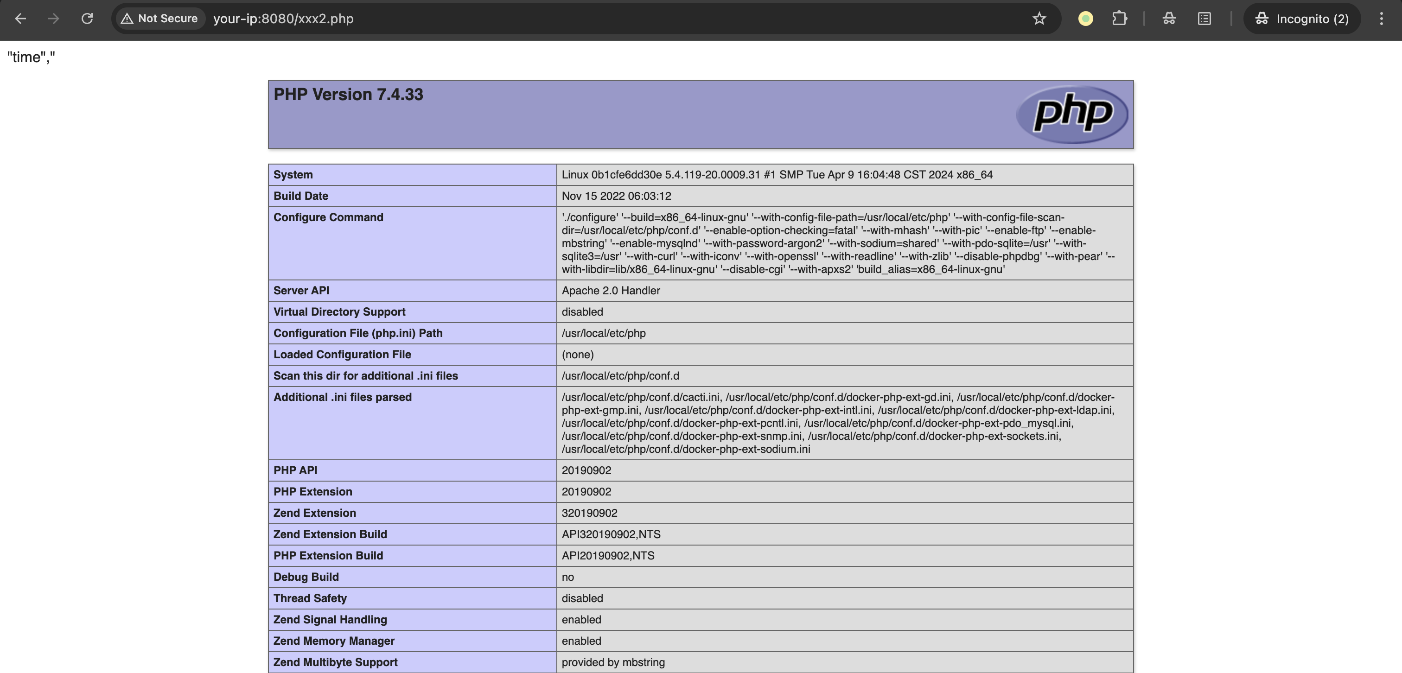The width and height of the screenshot is (1402, 673).
Task: Open the Chrome three-dot menu
Action: pyautogui.click(x=1381, y=19)
